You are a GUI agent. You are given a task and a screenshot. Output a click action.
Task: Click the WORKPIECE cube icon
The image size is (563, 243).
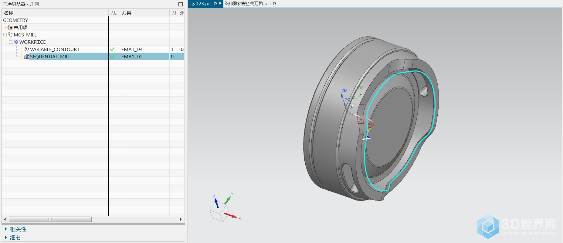[x=16, y=42]
